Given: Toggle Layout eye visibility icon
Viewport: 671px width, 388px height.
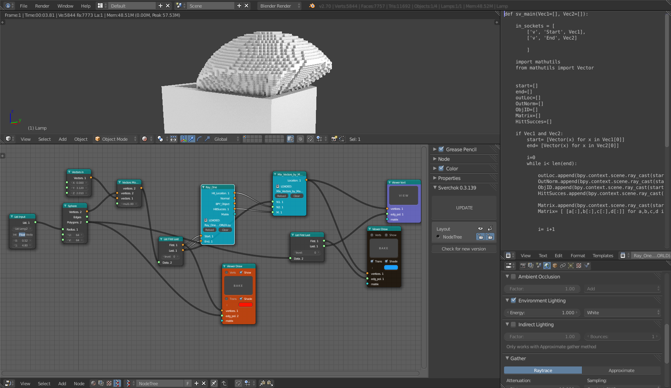Looking at the screenshot, I should [480, 228].
